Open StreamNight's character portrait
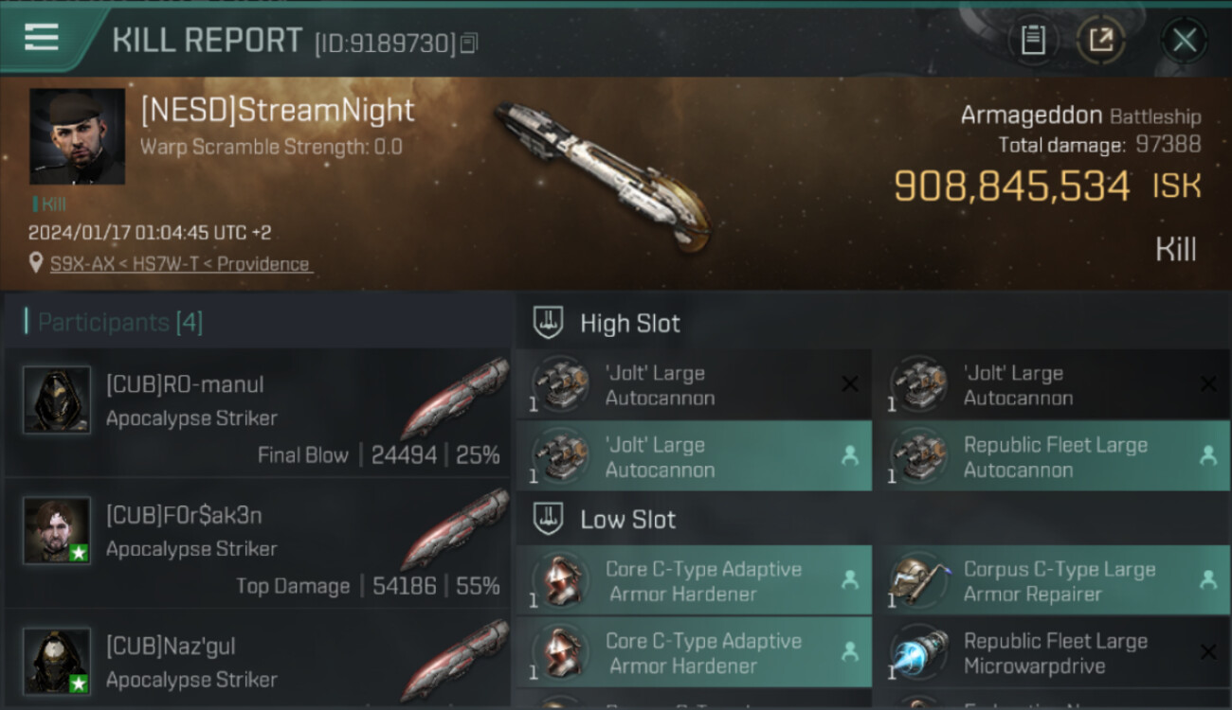Screen dimensions: 1232x710 pos(77,136)
